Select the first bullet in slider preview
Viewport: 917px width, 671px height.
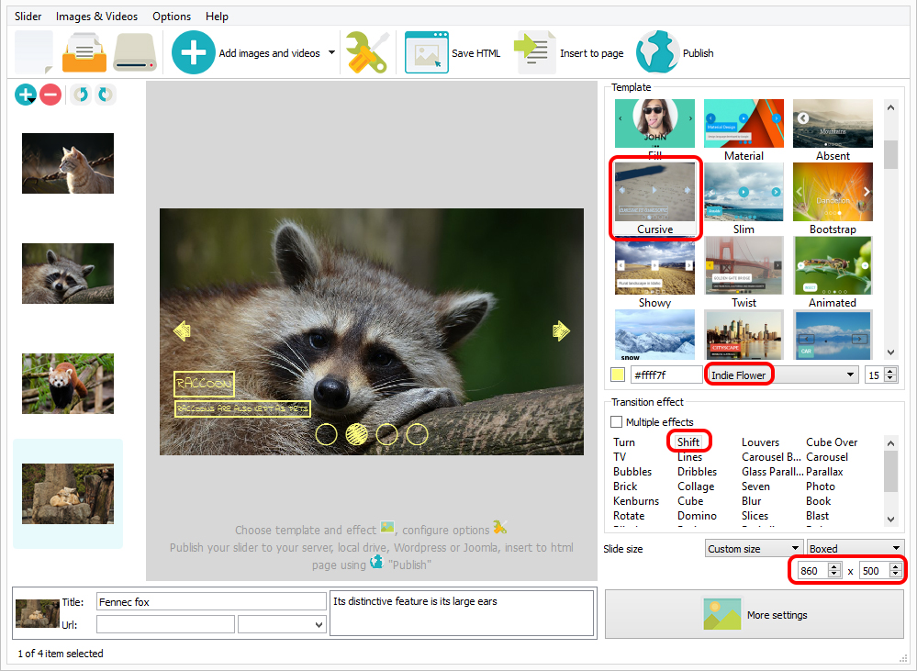point(327,434)
